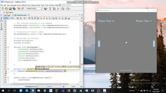The height and width of the screenshot is (93, 166).
Task: Open the Twitter app from the taskbar
Action: 21,90
